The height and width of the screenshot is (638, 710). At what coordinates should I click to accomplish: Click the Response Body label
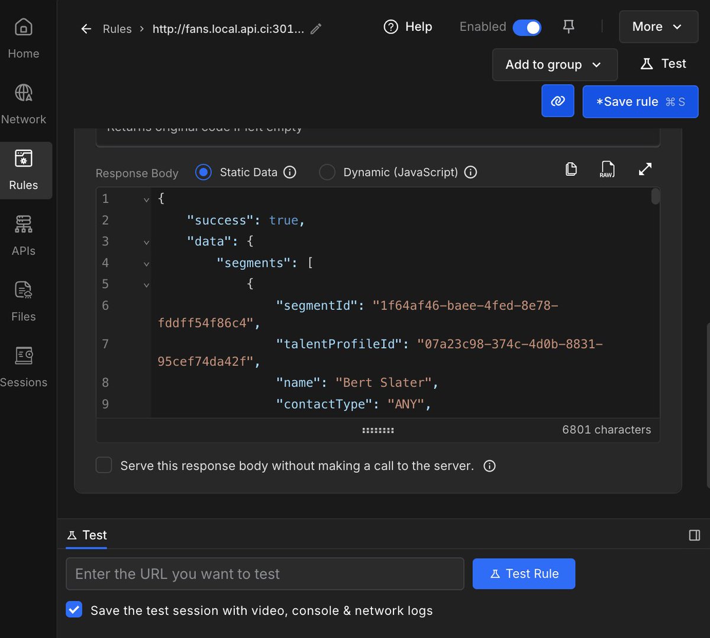(x=137, y=173)
